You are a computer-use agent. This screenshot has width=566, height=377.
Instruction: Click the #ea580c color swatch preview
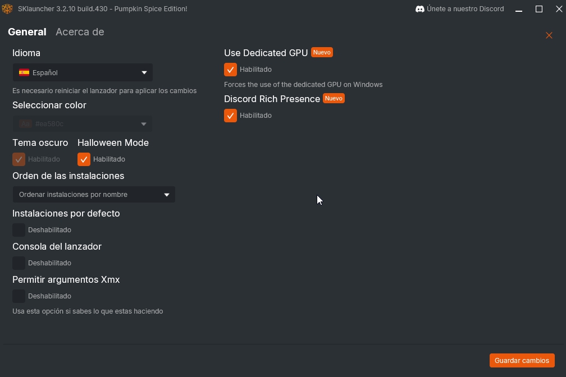tap(26, 123)
